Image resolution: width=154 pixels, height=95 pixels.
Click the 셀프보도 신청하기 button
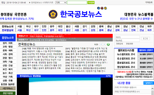coord(146,50)
